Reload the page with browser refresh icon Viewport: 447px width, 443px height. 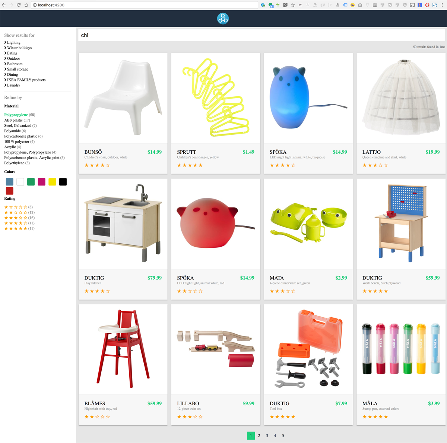(x=19, y=5)
